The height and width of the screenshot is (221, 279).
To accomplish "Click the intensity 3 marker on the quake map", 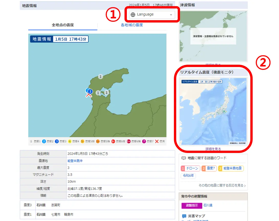I will (x=90, y=91).
